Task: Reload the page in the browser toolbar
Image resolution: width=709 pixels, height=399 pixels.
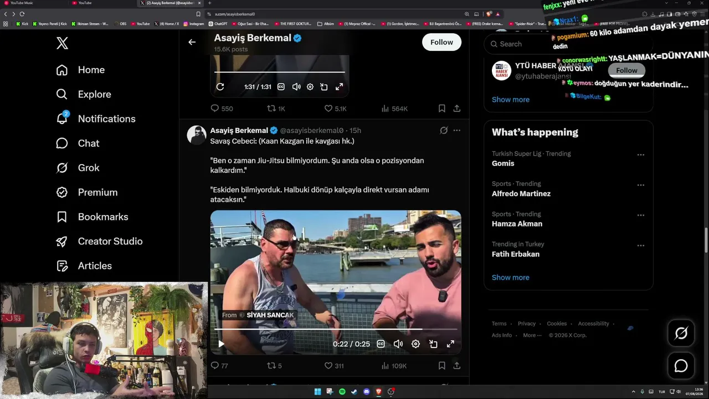Action: pos(22,14)
